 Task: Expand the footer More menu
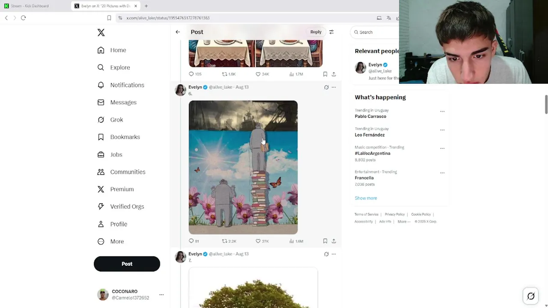pyautogui.click(x=404, y=222)
